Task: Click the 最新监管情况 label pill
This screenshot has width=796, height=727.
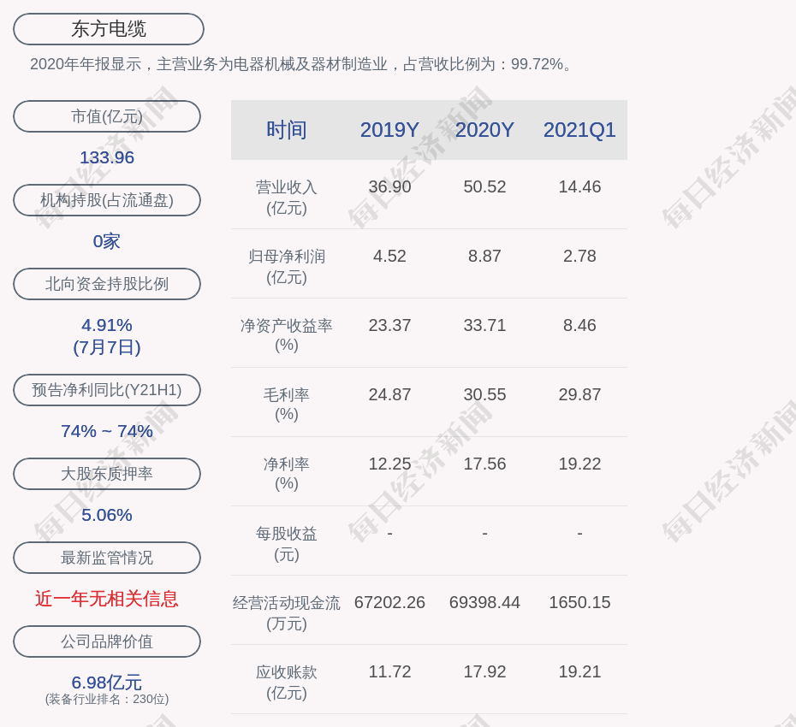Action: [x=107, y=558]
